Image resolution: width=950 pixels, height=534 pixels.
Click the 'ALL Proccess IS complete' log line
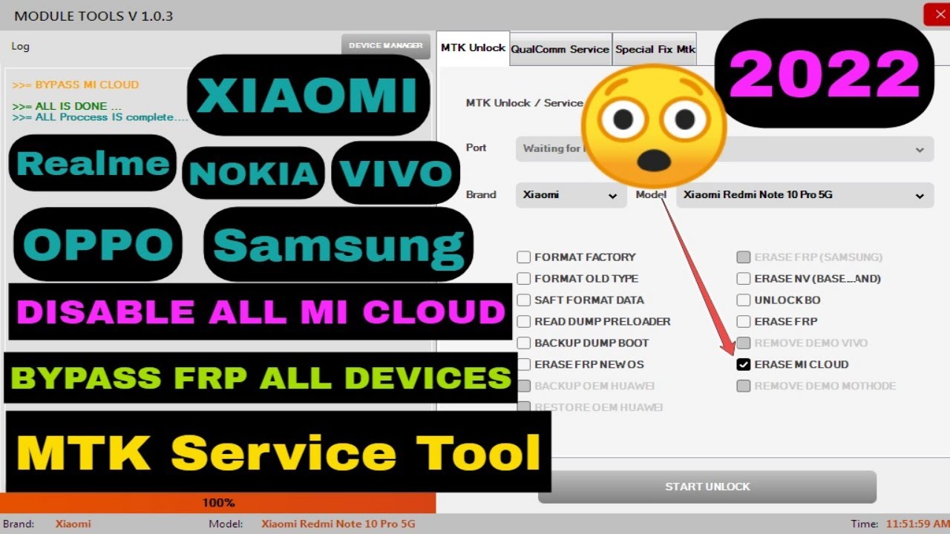tap(100, 117)
